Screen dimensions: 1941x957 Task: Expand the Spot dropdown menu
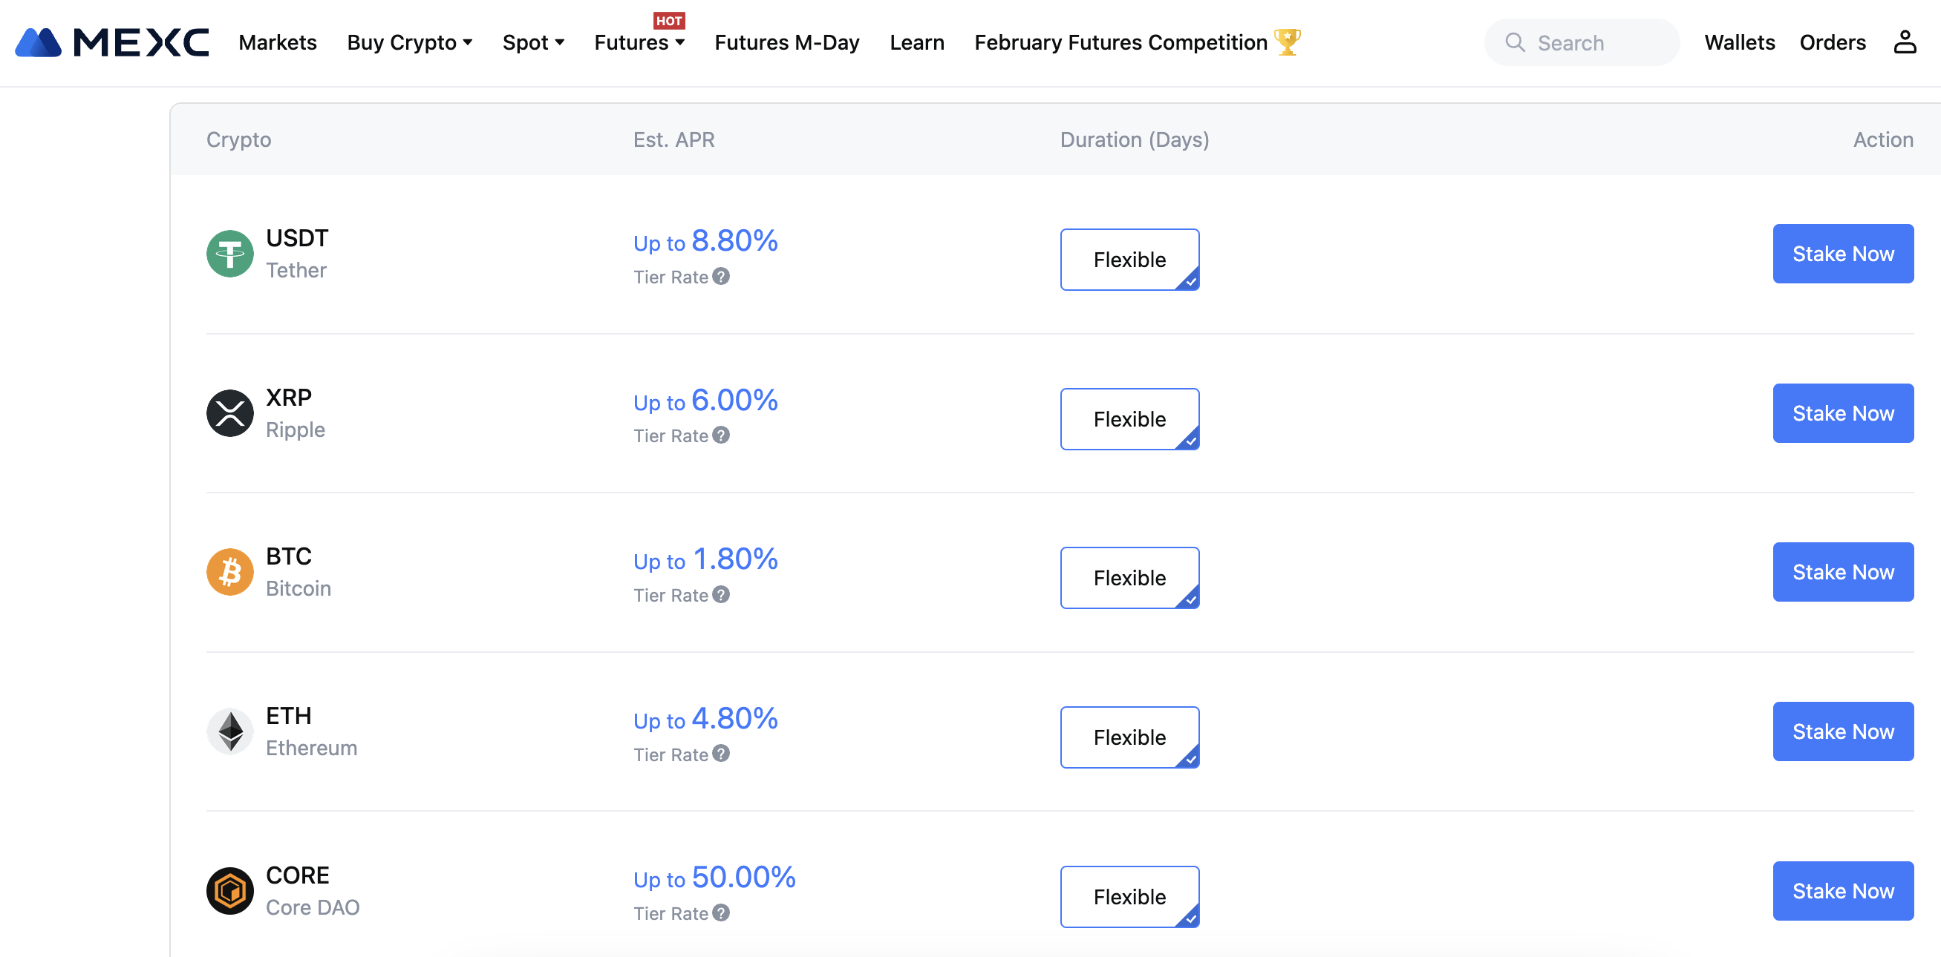tap(534, 42)
